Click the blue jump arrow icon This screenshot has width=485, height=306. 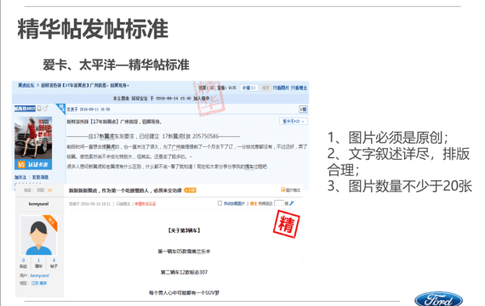pos(292,203)
